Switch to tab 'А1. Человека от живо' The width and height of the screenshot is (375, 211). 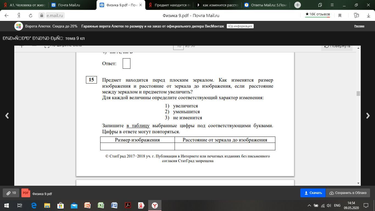click(24, 5)
